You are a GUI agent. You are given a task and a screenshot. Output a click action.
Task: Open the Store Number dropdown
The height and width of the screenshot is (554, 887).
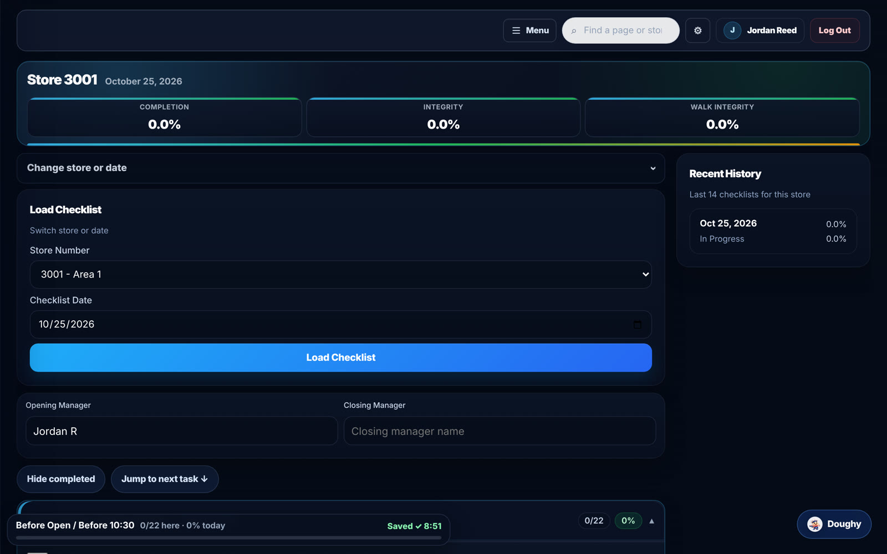[x=340, y=274]
